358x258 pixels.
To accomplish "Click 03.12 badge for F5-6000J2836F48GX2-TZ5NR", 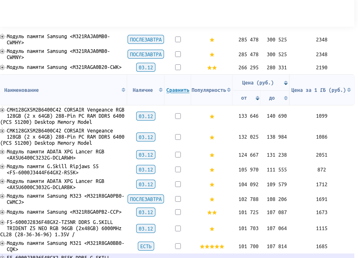I will tap(146, 228).
